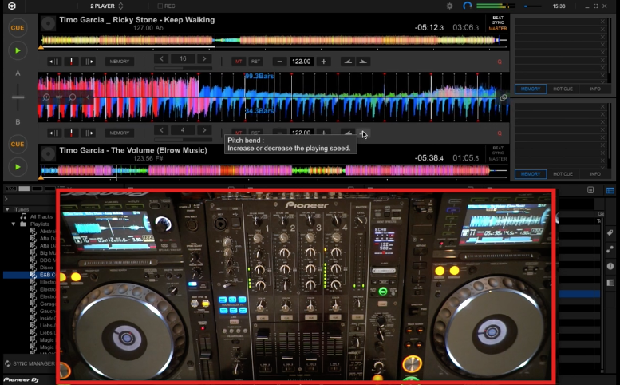Halve the 16-beat loop with left arrow

161,58
